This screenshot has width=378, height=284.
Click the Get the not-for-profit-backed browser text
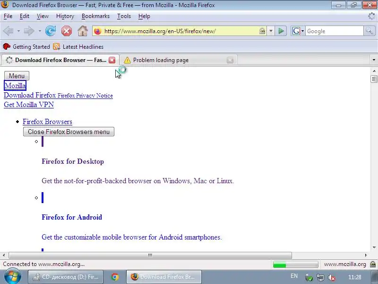pyautogui.click(x=138, y=181)
